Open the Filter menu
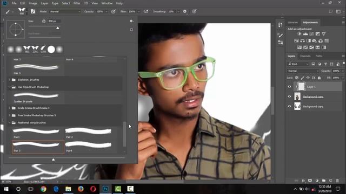Screen dimensions: 346x194 (77, 3)
